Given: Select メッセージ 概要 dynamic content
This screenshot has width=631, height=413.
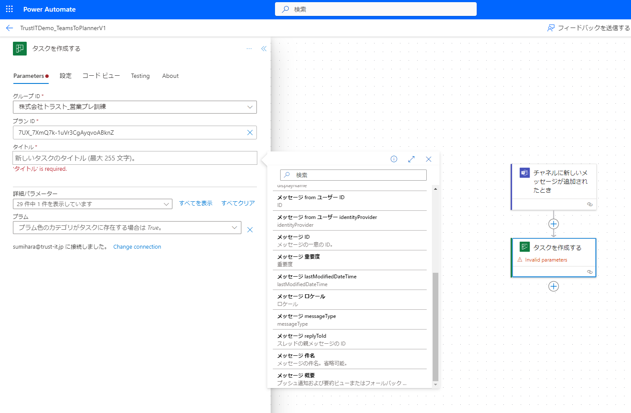Looking at the screenshot, I should pyautogui.click(x=350, y=379).
